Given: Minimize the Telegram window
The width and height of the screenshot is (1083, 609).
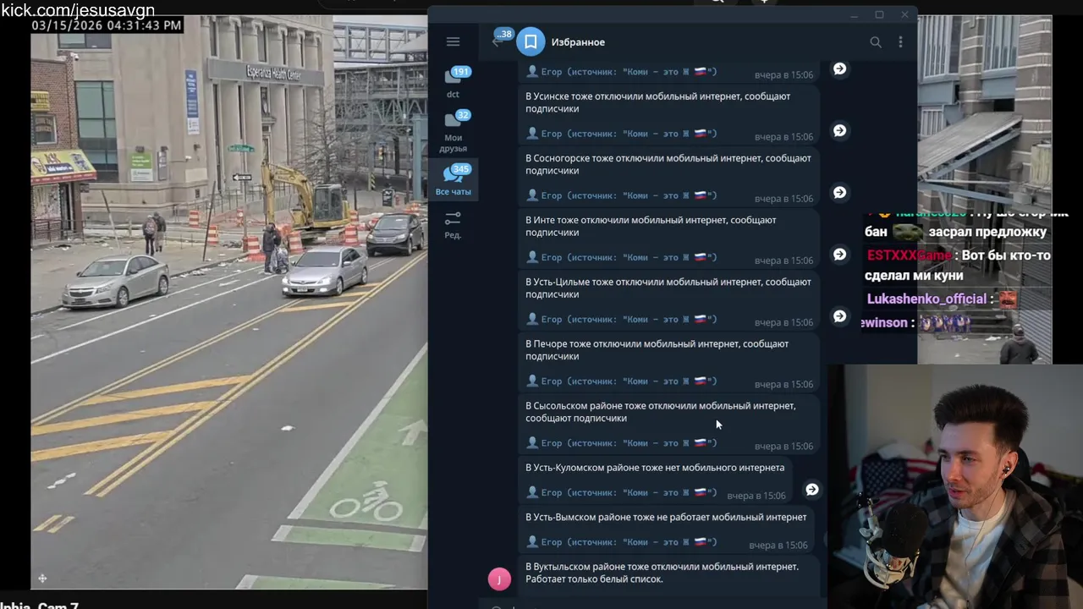Looking at the screenshot, I should 854,14.
